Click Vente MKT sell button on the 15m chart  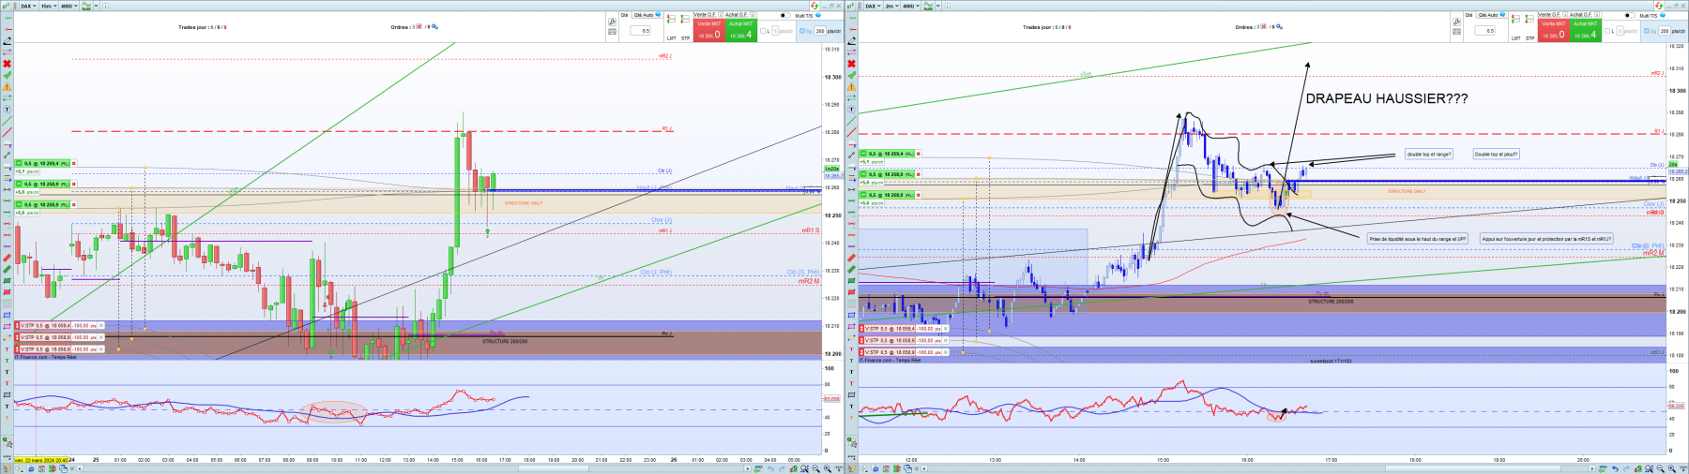point(708,31)
